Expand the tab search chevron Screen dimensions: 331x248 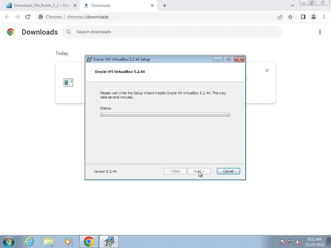pyautogui.click(x=292, y=6)
